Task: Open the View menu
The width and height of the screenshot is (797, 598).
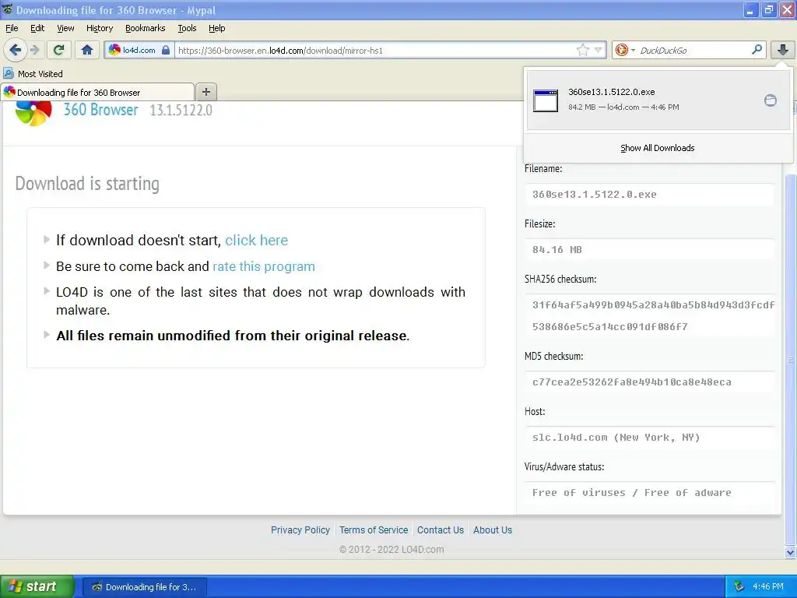Action: [x=65, y=28]
